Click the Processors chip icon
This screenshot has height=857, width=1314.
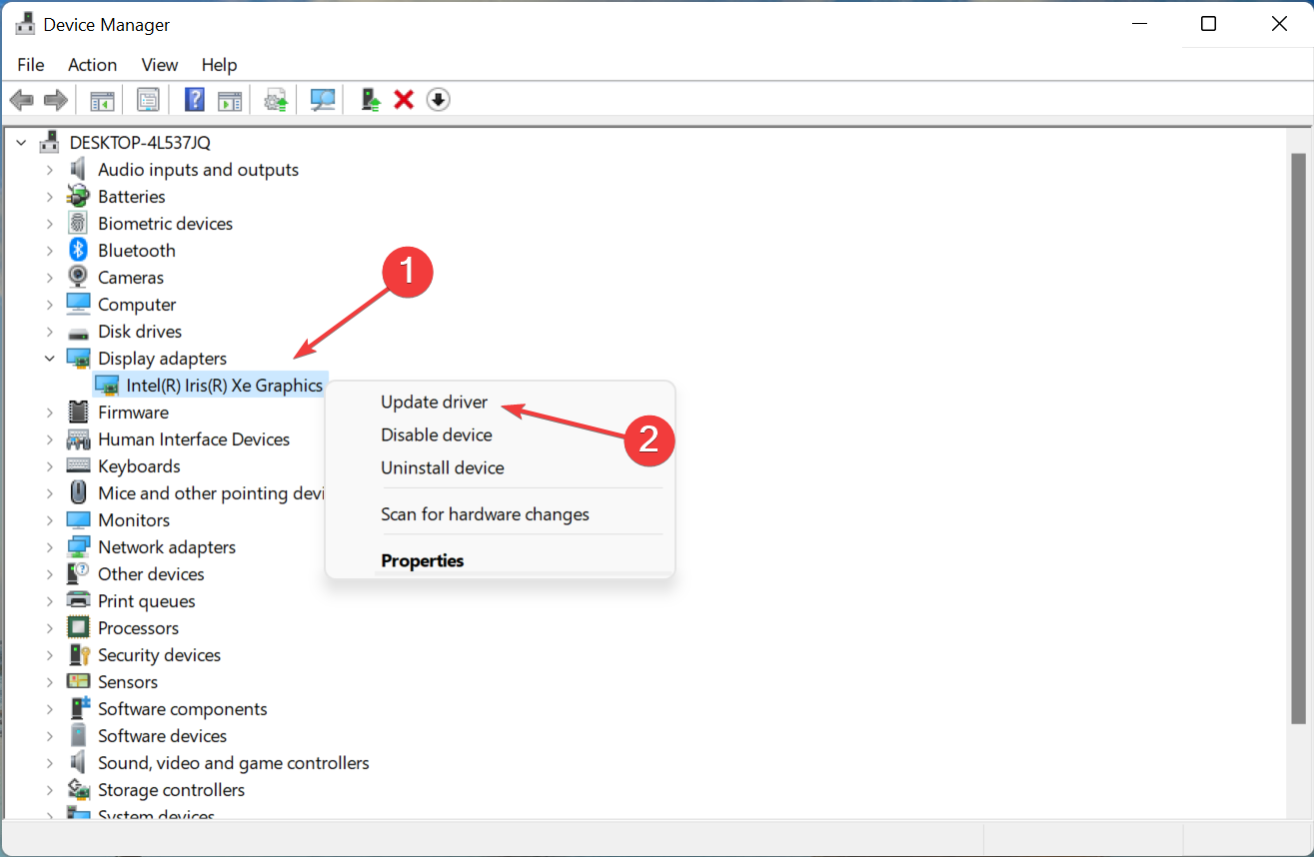coord(78,628)
